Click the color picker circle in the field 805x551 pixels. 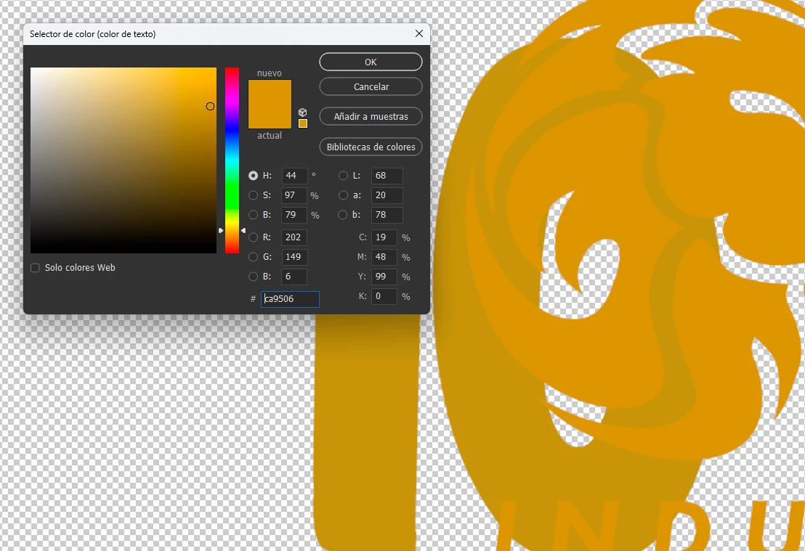(210, 106)
